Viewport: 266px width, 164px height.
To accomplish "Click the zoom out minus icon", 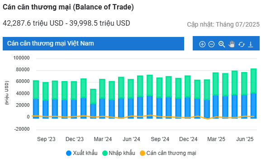I will pos(211,44).
